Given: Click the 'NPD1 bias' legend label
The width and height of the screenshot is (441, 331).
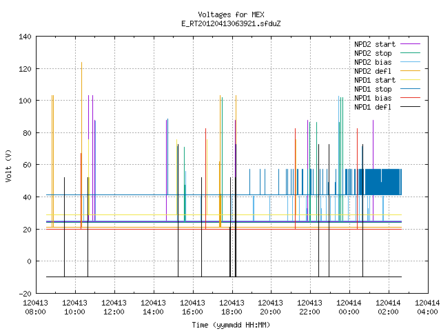Looking at the screenshot, I should (x=373, y=98).
